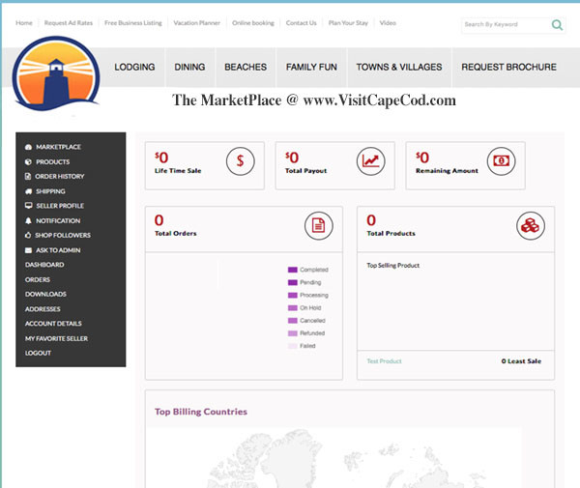Click the dollar sign Life Time Sale icon

[240, 161]
